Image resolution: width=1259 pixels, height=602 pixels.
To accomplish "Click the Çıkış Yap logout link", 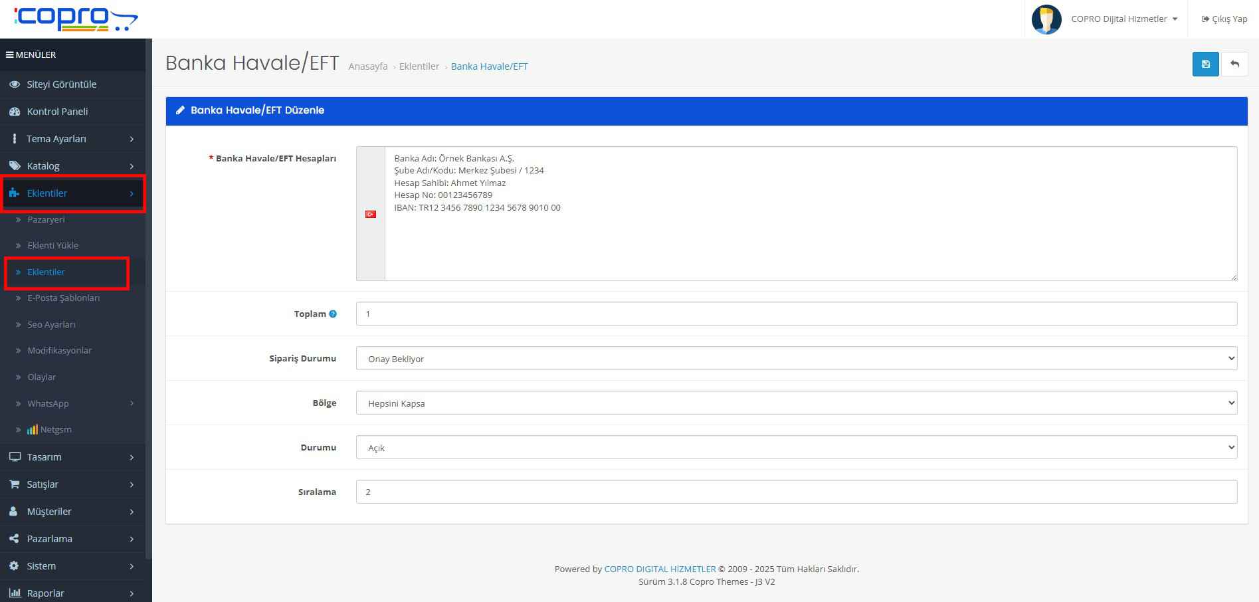I will [1224, 19].
